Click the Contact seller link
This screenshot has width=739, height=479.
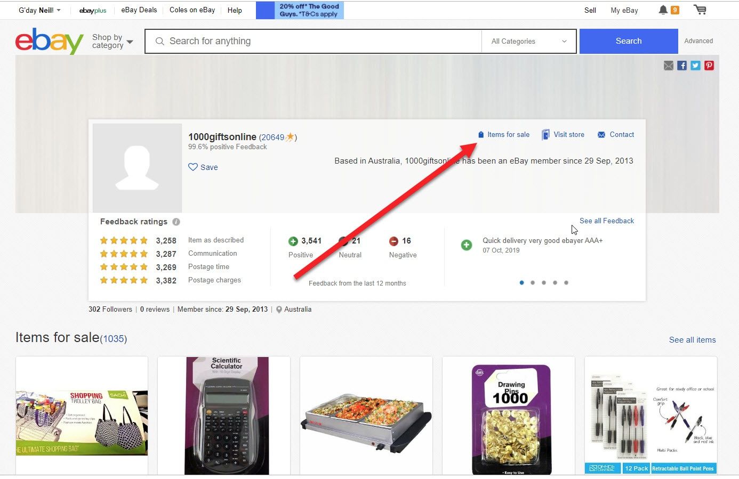click(622, 135)
